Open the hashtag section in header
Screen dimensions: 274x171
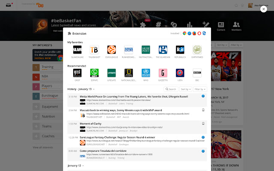pyautogui.click(x=158, y=25)
